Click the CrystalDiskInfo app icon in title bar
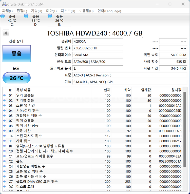 [x=4, y=4]
